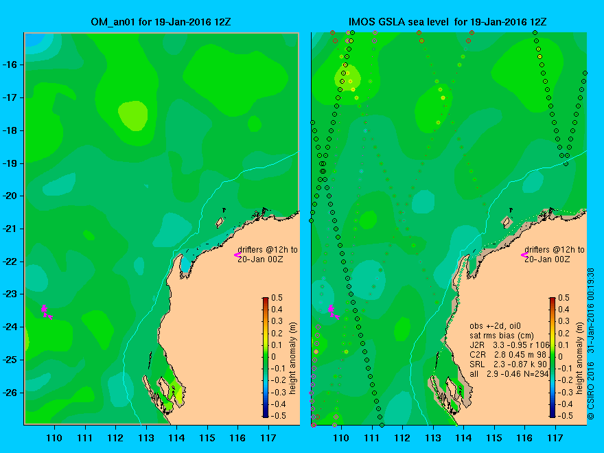This screenshot has width=604, height=453.
Task: Click the yellow sea-level high near -16.5 in IMOS GSLA map
Action: [347, 79]
